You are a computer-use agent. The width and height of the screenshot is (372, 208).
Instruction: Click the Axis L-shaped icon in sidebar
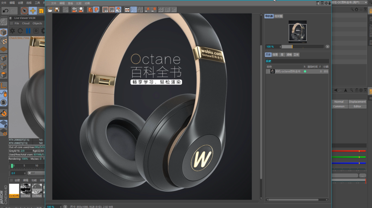pos(3,85)
